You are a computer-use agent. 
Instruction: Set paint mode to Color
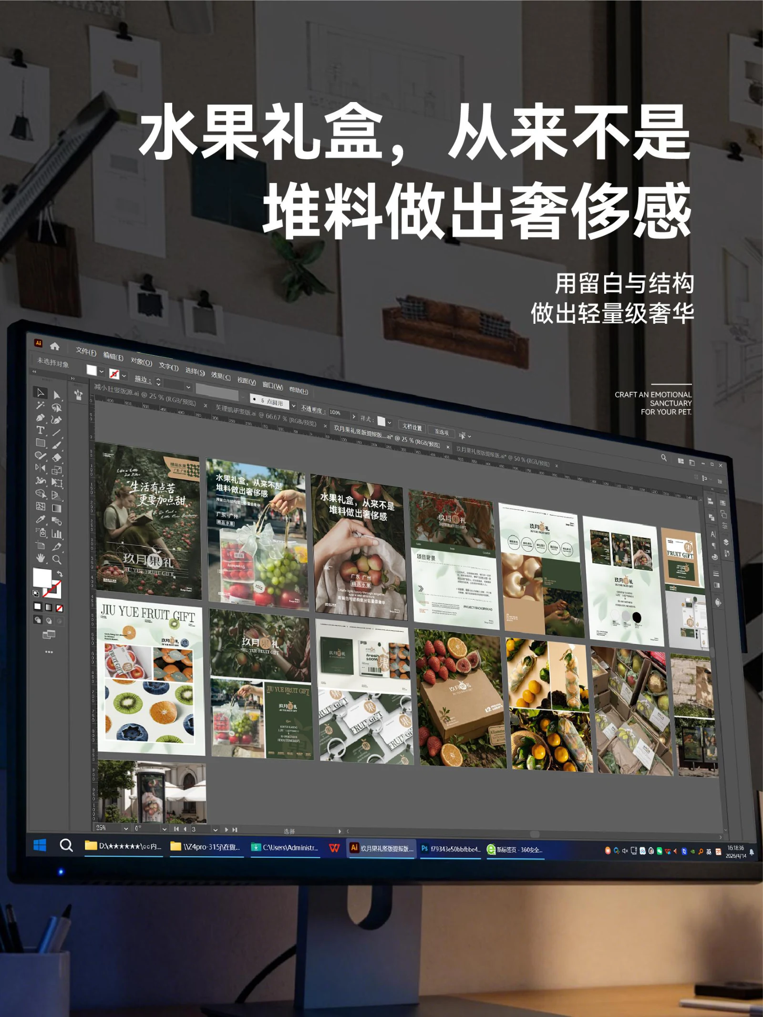38,606
